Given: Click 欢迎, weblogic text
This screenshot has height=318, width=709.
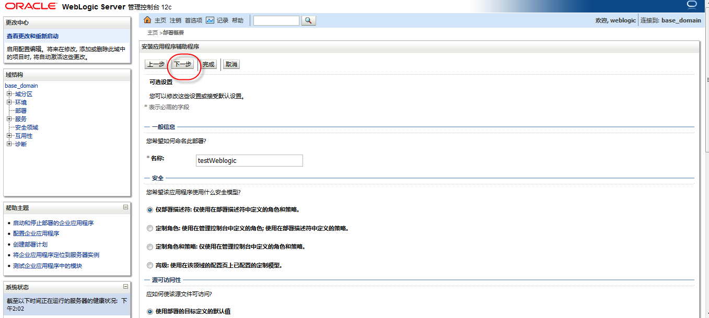Looking at the screenshot, I should pyautogui.click(x=615, y=20).
